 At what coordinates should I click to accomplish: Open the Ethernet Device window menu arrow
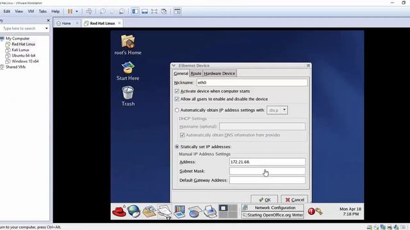(174, 65)
